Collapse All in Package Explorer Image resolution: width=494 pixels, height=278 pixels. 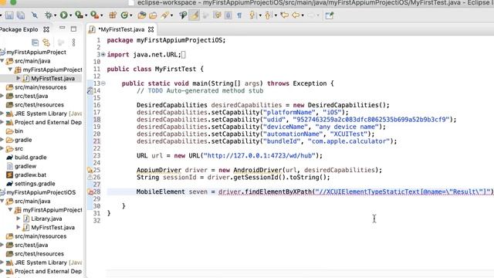point(35,42)
